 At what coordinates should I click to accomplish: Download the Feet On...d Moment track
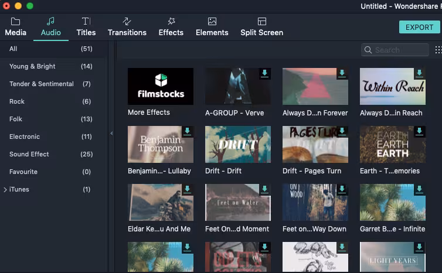pos(265,190)
